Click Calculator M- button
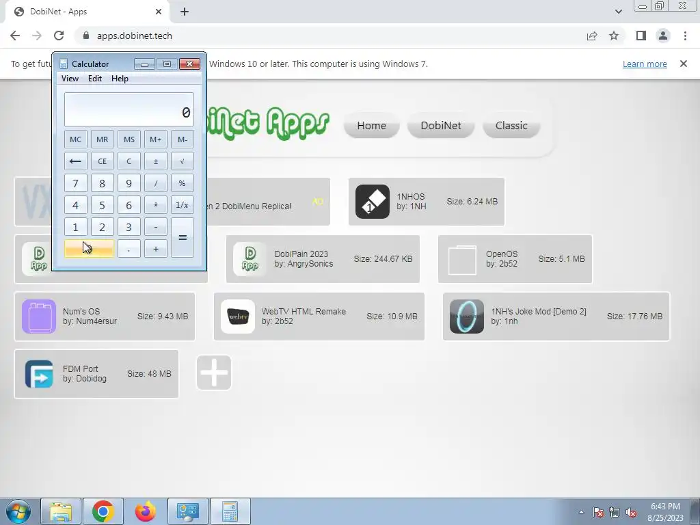 [183, 139]
